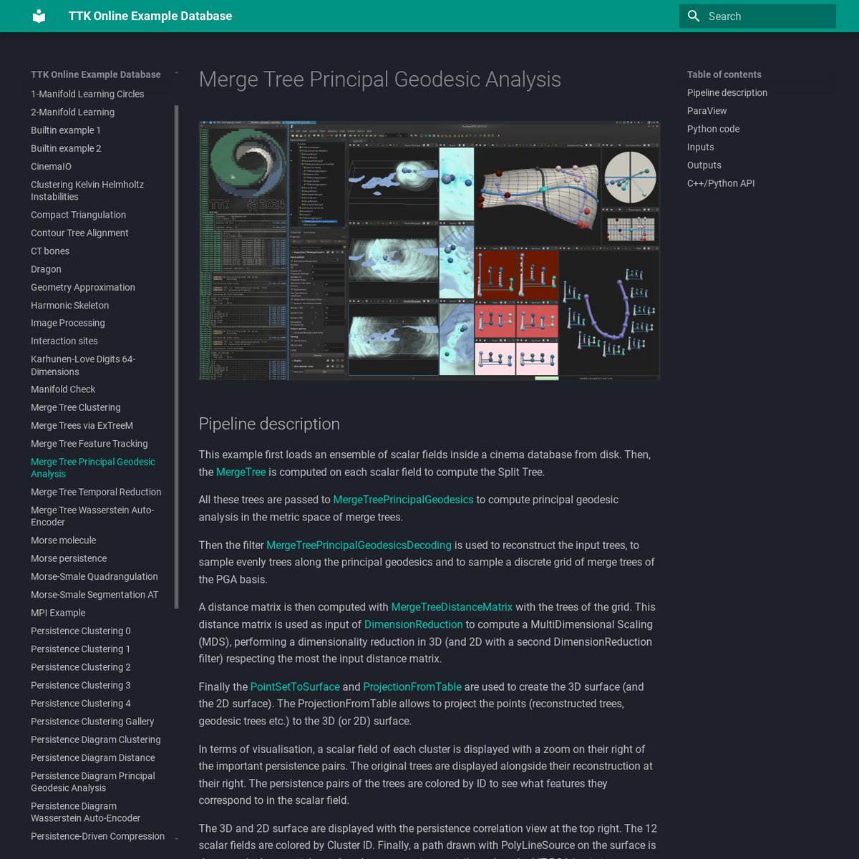This screenshot has width=859, height=859.
Task: Open Dragon example page
Action: 46,269
